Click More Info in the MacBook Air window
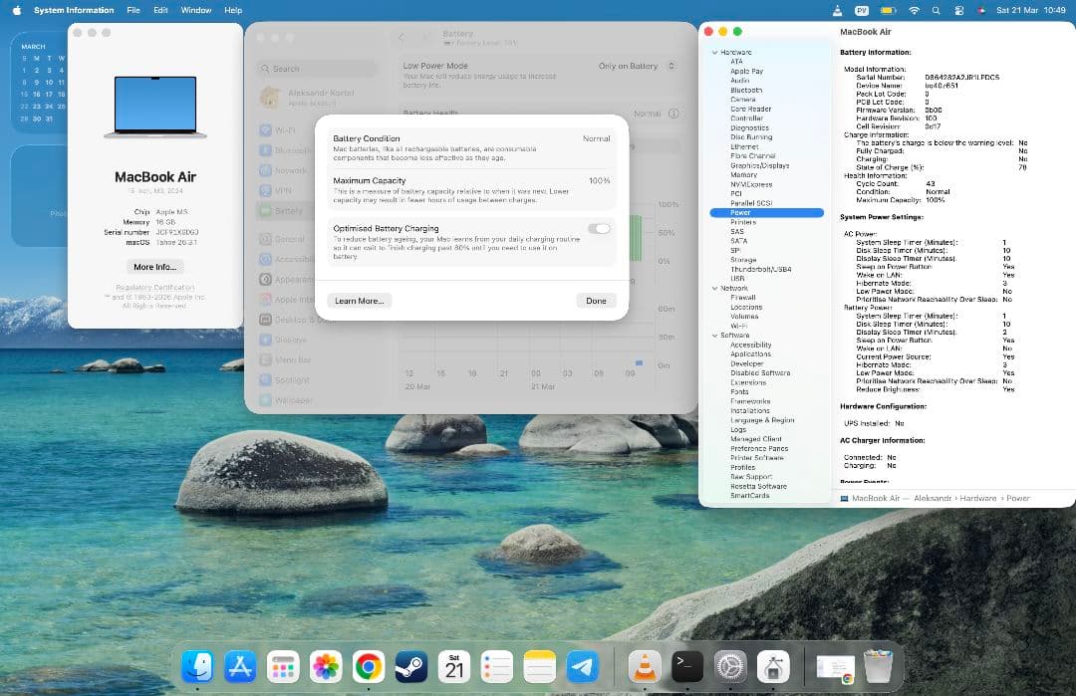The width and height of the screenshot is (1076, 696). click(x=154, y=266)
